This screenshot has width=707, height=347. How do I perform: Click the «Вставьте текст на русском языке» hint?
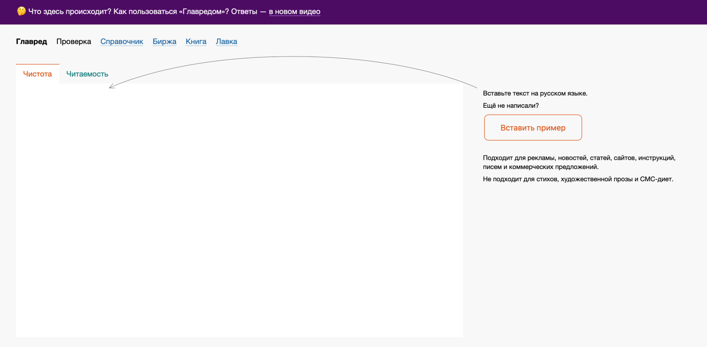point(535,94)
